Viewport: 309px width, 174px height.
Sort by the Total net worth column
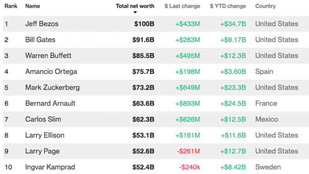(x=135, y=6)
